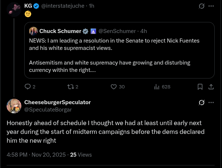This screenshot has height=168, width=222.
Task: Repost KG's post with the retweet icon
Action: pos(70,87)
